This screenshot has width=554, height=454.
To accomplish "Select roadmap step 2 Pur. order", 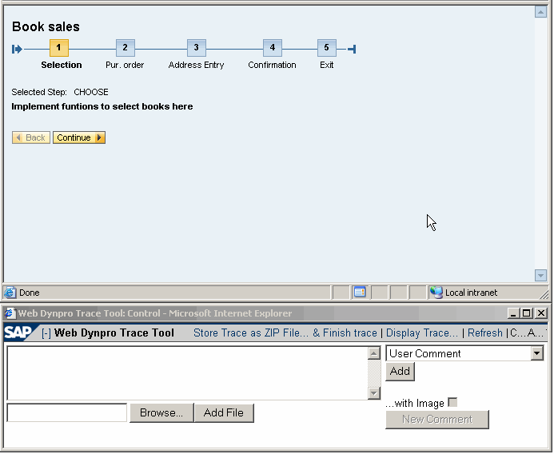I will click(x=125, y=48).
